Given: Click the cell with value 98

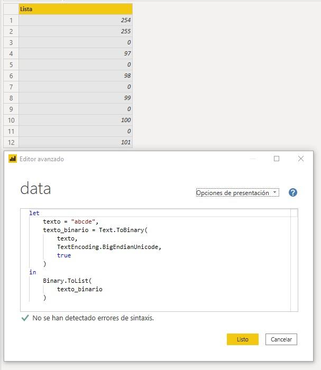Looking at the screenshot, I should pyautogui.click(x=76, y=76).
